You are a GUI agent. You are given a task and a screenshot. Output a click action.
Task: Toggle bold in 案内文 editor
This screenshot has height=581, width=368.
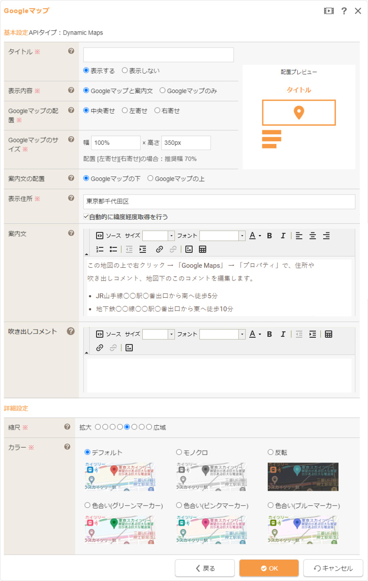pos(269,236)
